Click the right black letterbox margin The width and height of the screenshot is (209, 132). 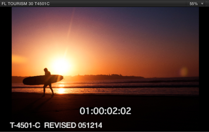pyautogui.click(x=204, y=63)
